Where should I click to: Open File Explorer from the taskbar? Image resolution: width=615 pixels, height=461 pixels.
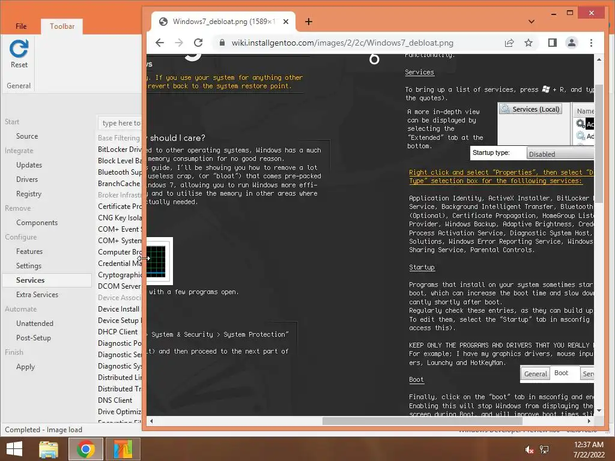click(49, 449)
